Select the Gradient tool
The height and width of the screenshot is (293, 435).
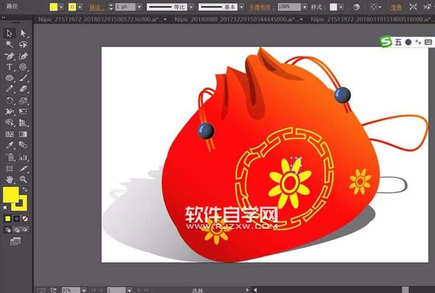[x=23, y=134]
